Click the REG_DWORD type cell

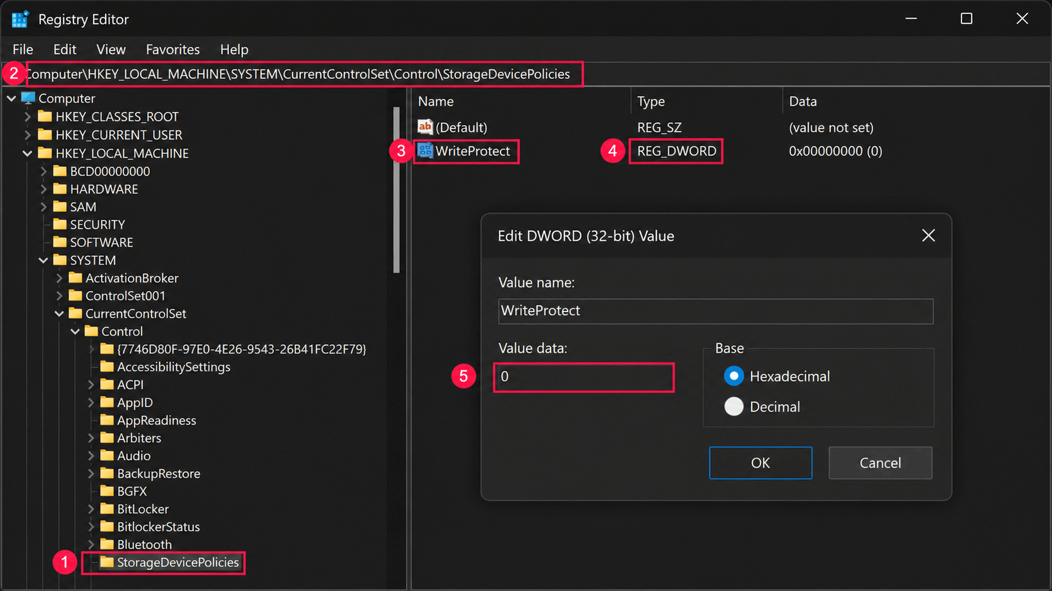[x=677, y=151]
